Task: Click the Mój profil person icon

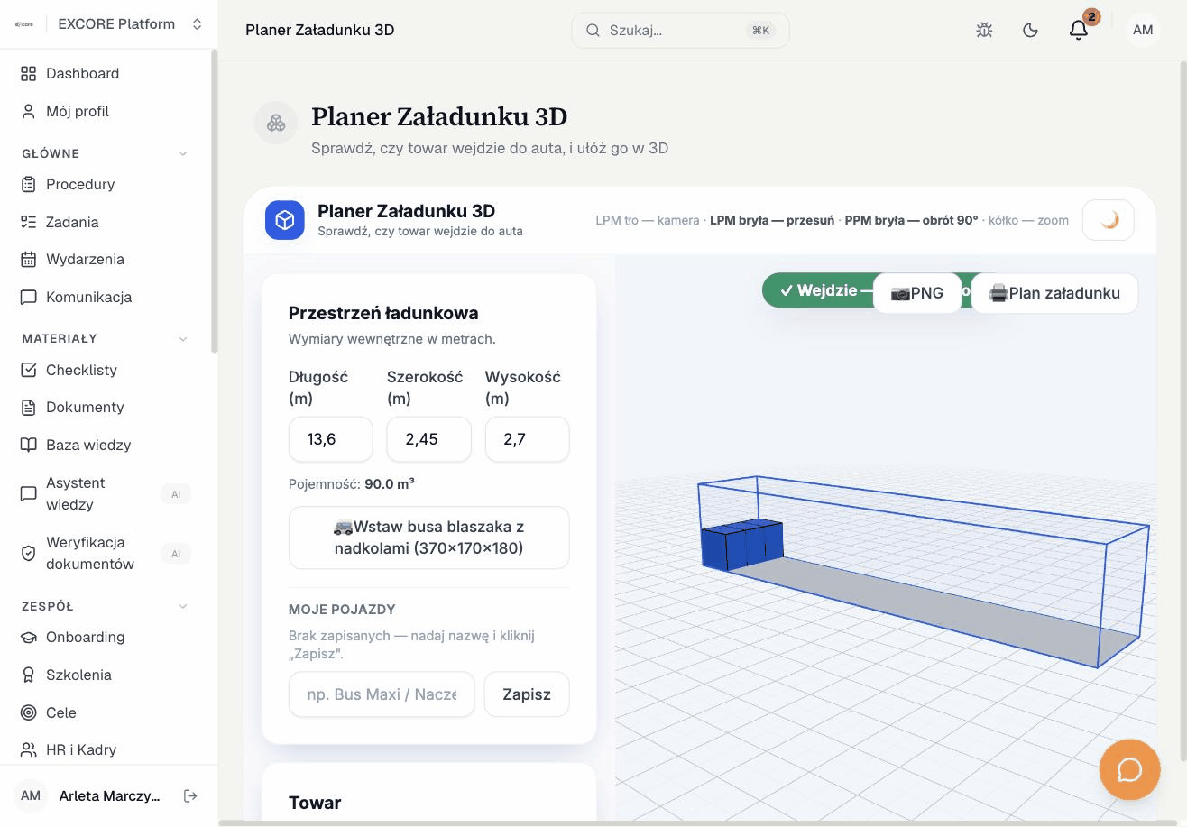Action: [x=29, y=112]
